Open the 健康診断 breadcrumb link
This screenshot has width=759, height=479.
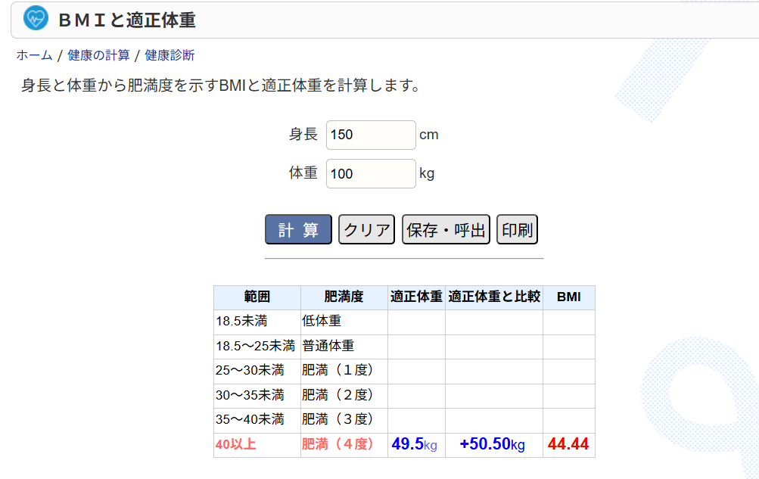[170, 55]
